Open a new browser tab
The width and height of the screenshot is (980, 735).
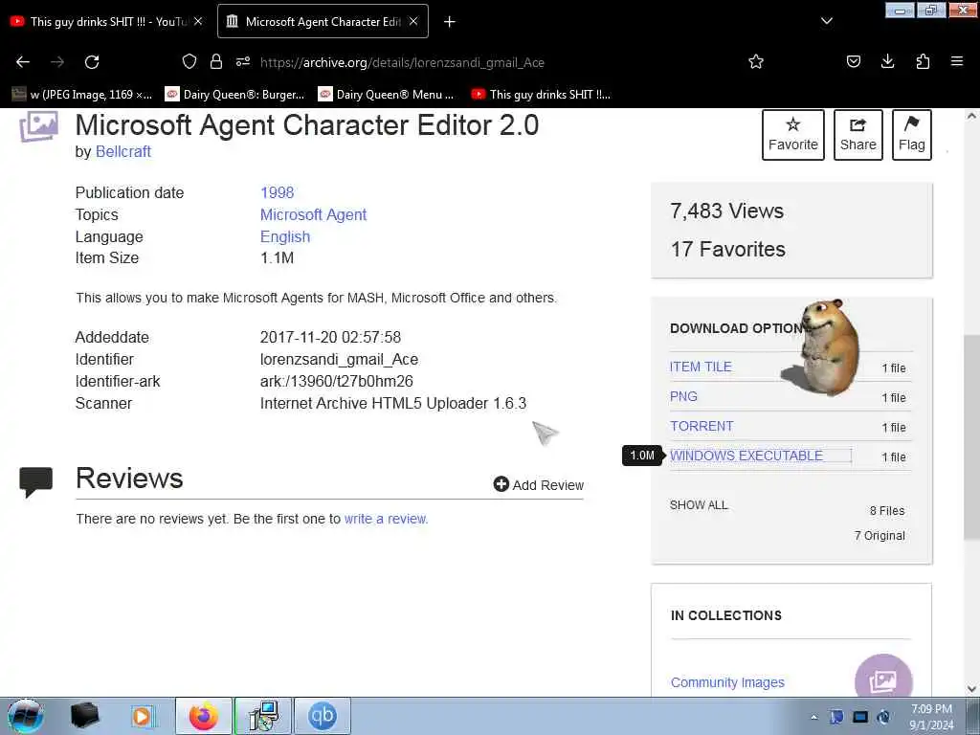tap(450, 22)
